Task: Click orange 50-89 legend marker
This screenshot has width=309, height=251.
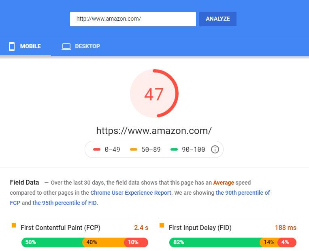Action: (x=133, y=149)
